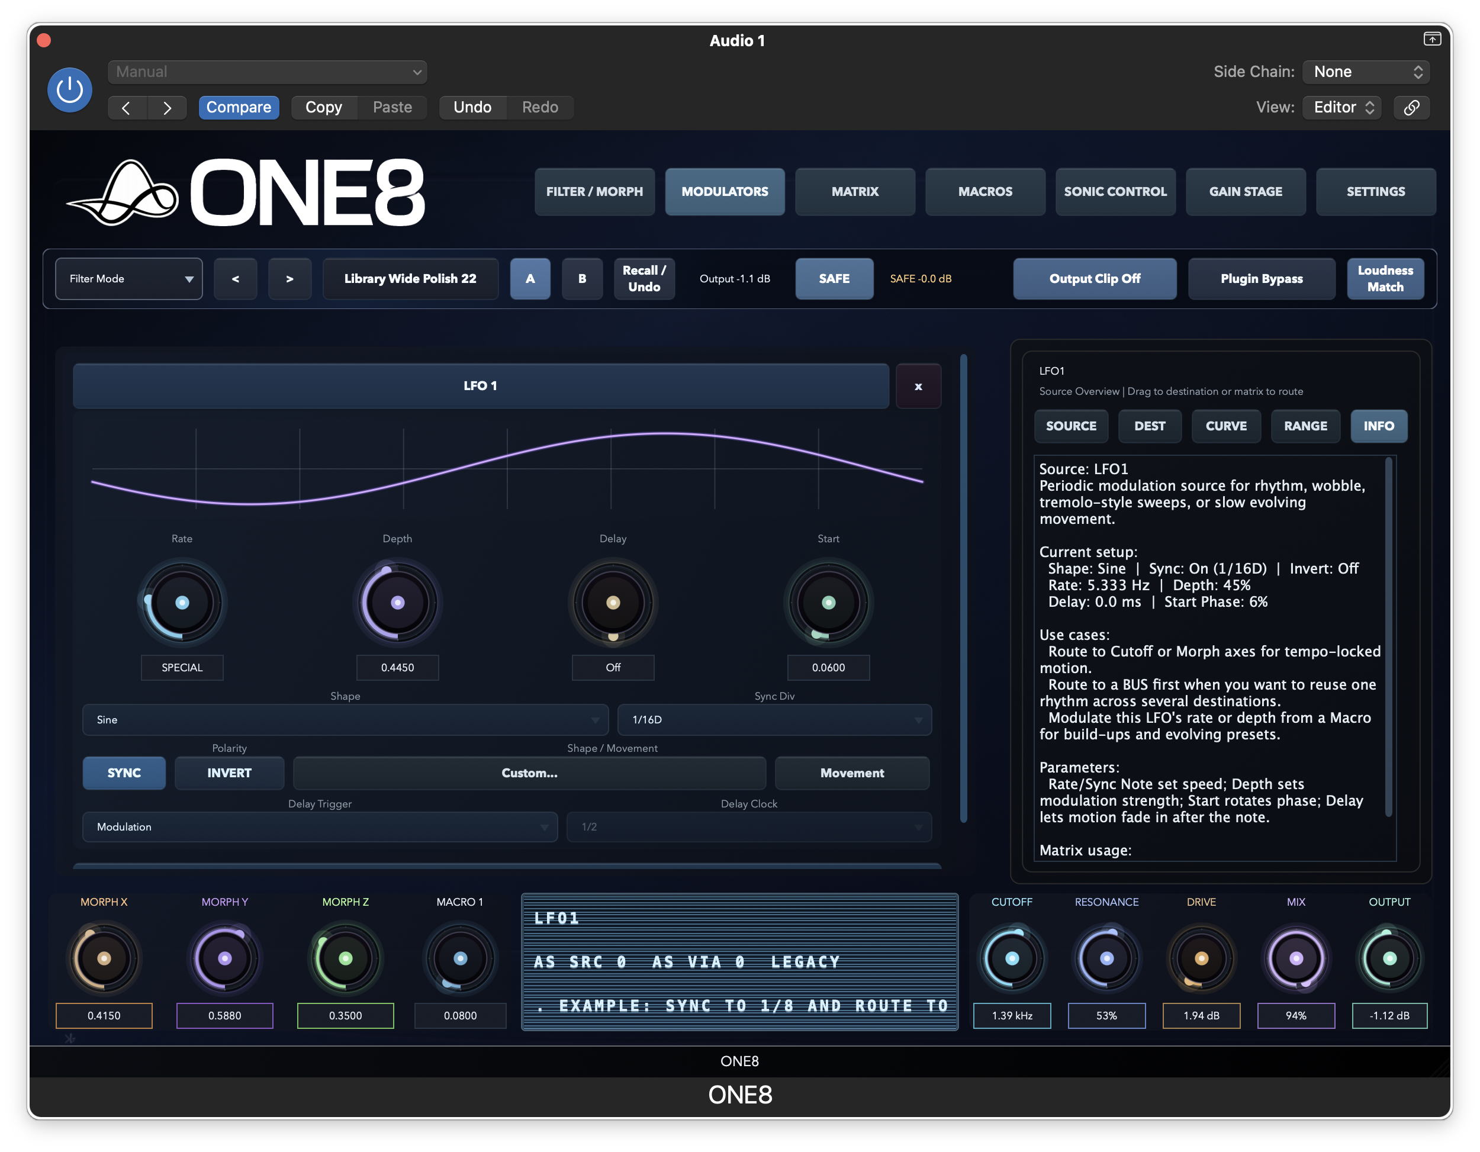Open the MODULATORS tab
The width and height of the screenshot is (1480, 1152).
725,192
